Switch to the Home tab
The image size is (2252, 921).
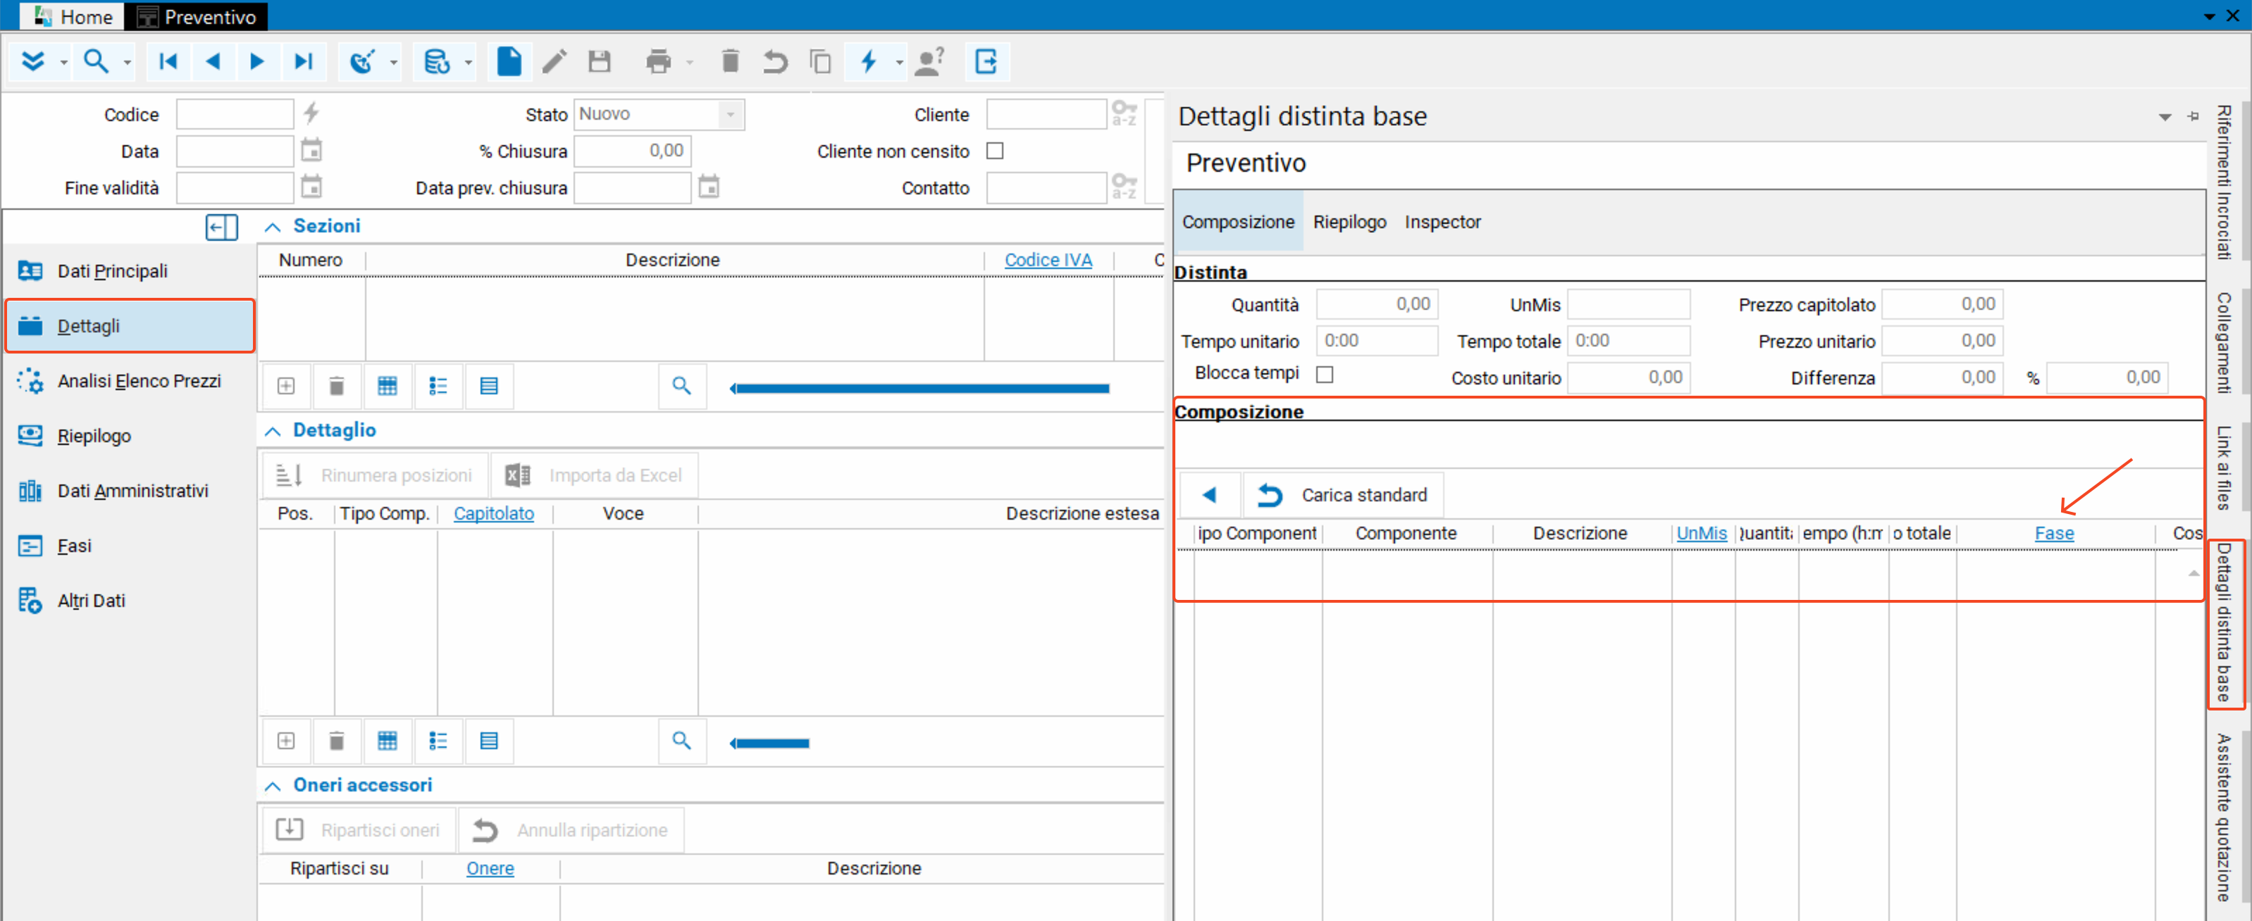tap(73, 17)
